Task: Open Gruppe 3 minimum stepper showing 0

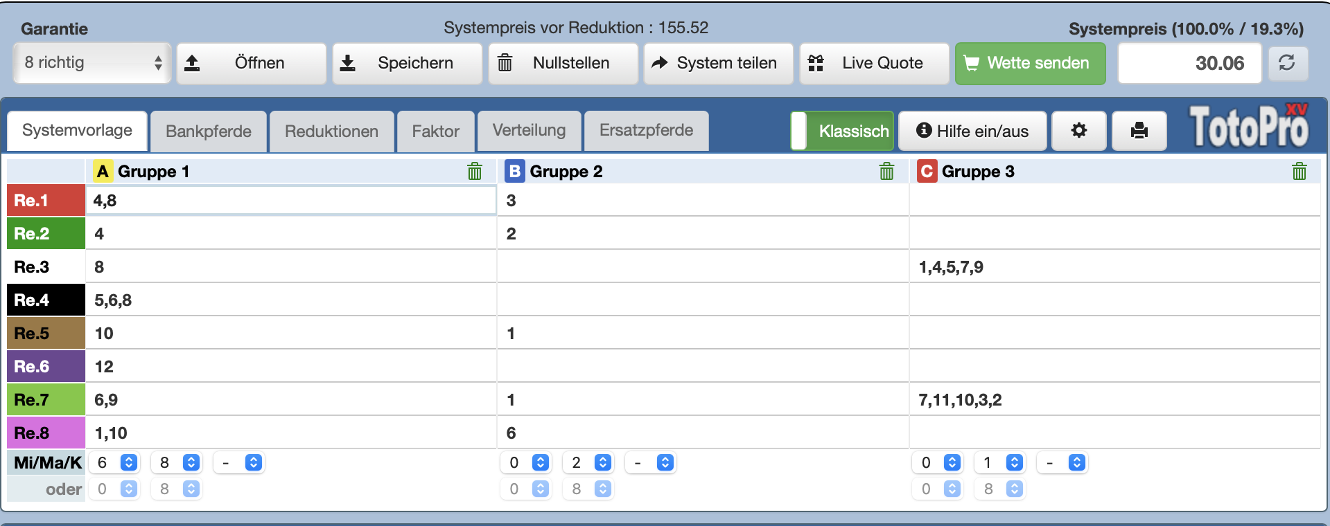Action: tap(938, 462)
